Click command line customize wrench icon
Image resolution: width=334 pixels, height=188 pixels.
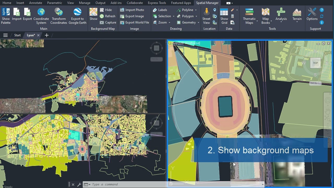pyautogui.click(x=79, y=185)
